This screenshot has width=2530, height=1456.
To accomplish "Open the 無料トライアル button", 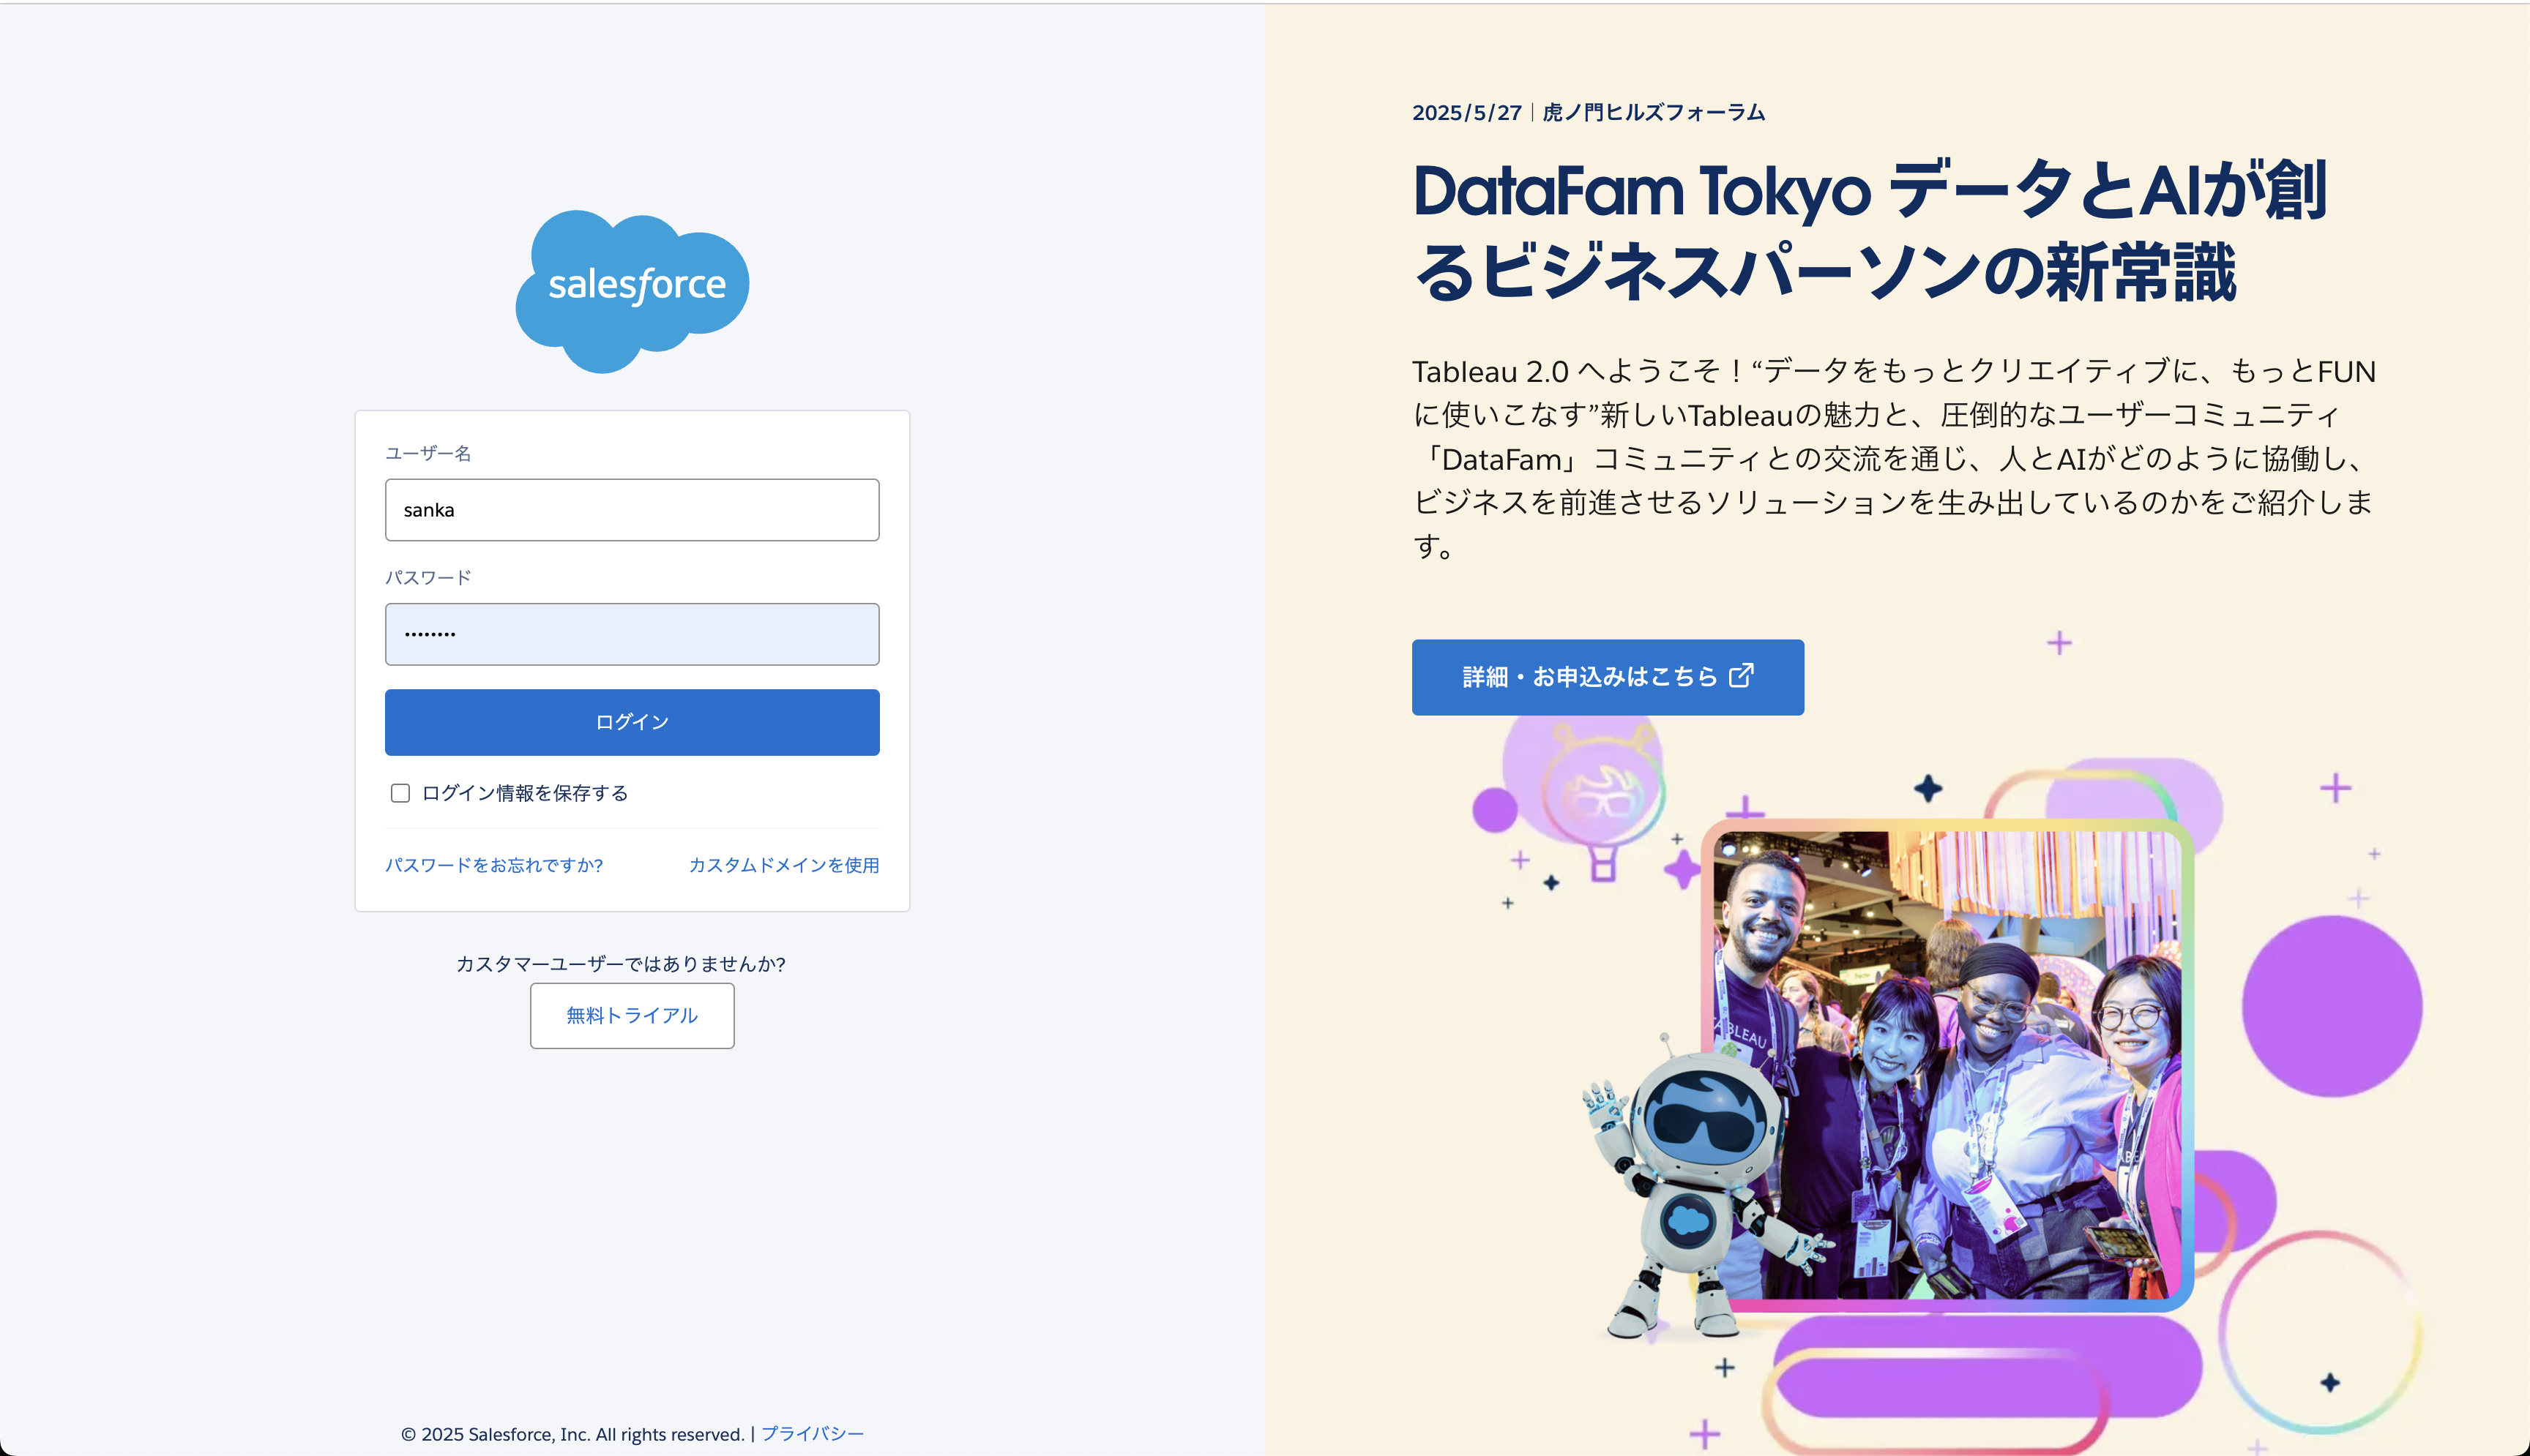I will coord(632,1016).
